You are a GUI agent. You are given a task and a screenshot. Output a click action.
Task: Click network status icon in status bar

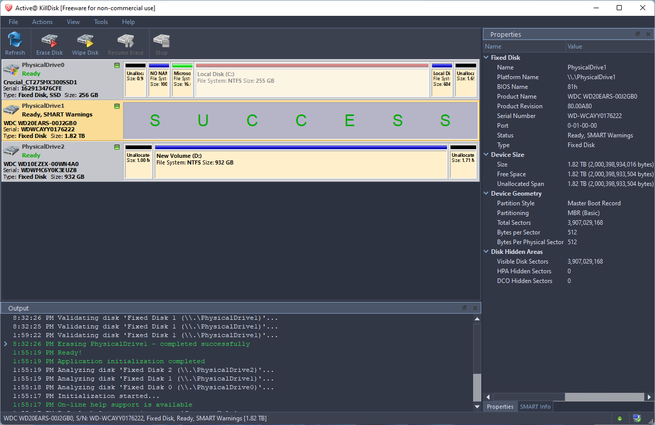[x=637, y=418]
